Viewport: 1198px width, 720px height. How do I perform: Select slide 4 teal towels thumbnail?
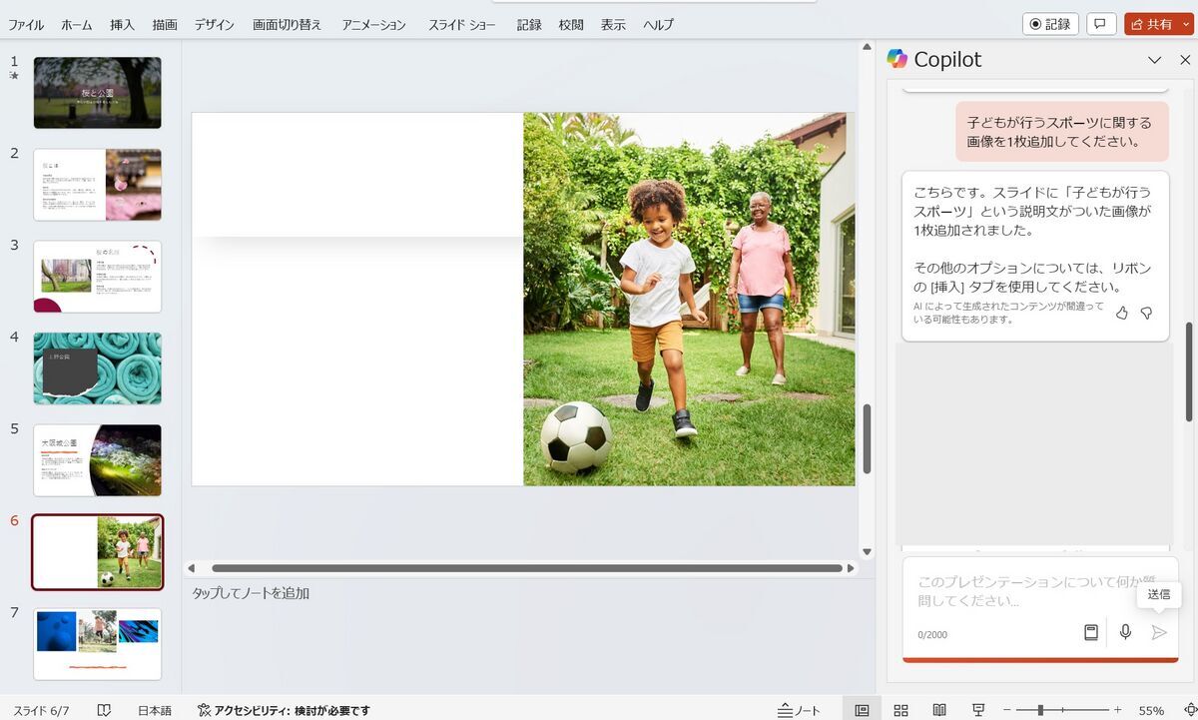tap(97, 368)
